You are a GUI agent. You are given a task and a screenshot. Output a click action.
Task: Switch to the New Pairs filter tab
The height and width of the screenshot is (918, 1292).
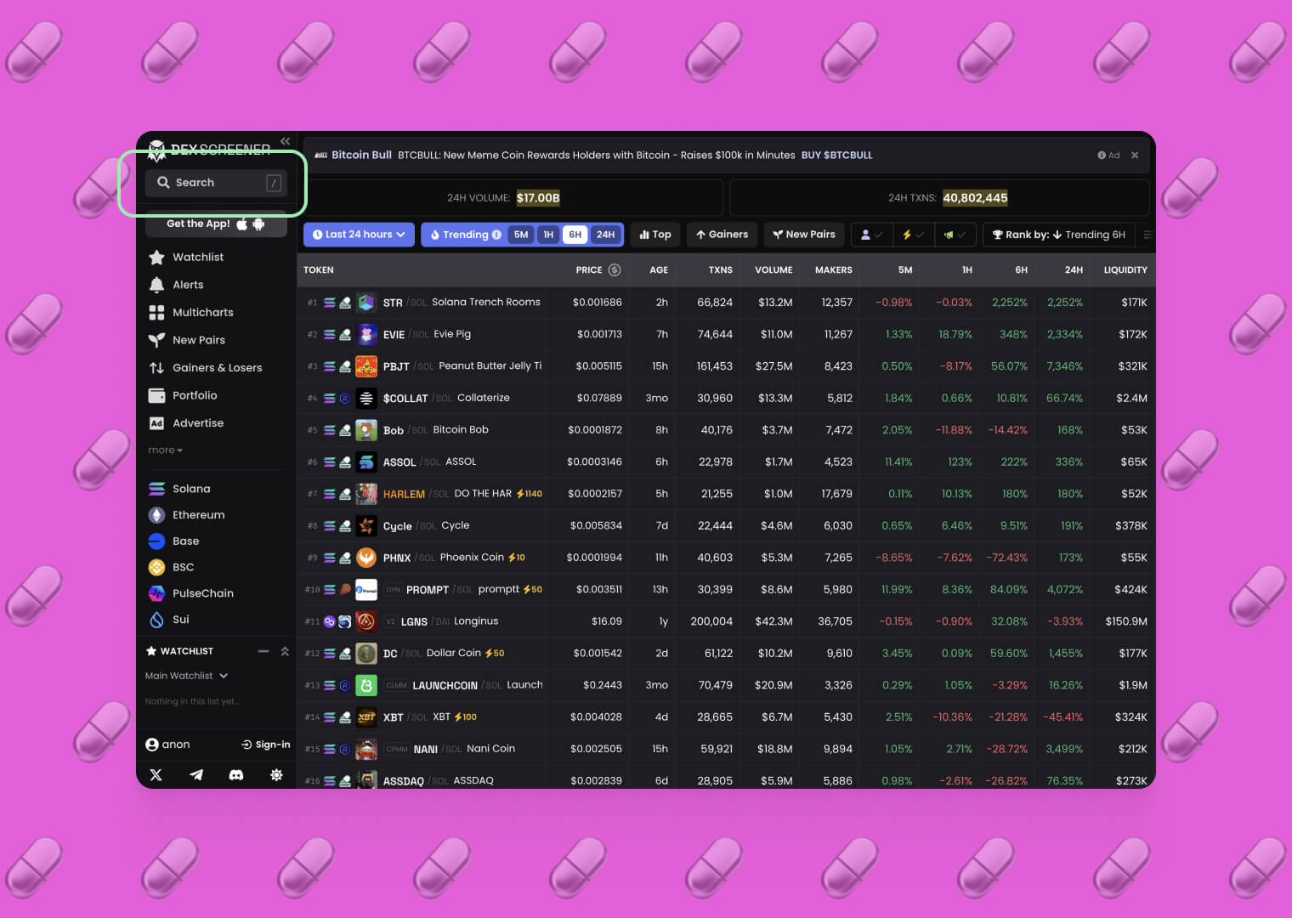pyautogui.click(x=804, y=235)
